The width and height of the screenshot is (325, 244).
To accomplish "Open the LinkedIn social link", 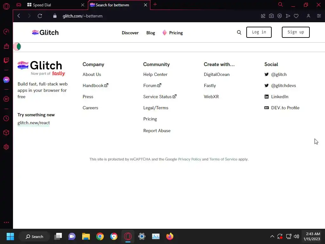I will (276, 97).
